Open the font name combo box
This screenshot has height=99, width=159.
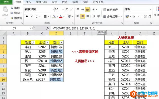pos(39,10)
